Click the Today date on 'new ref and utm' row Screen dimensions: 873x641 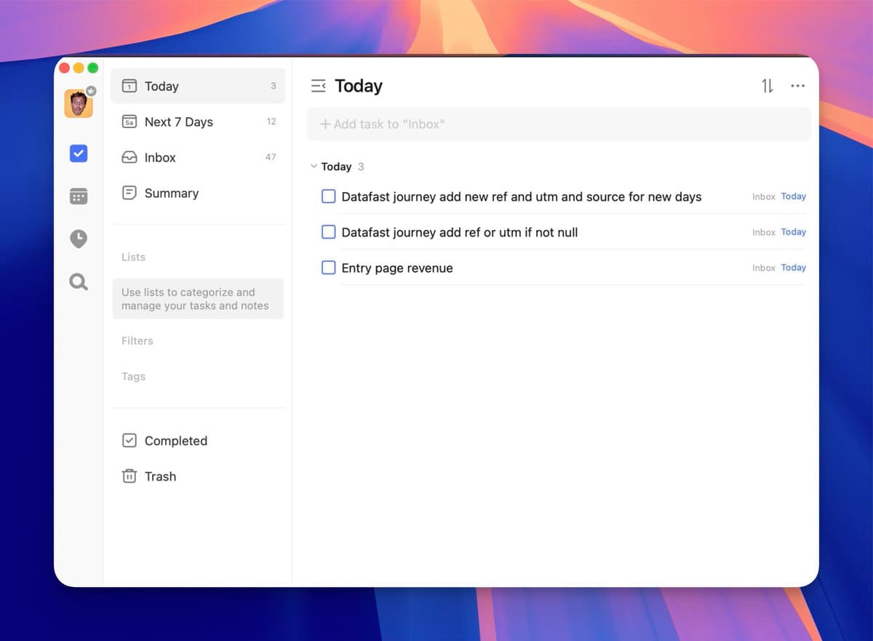tap(793, 196)
